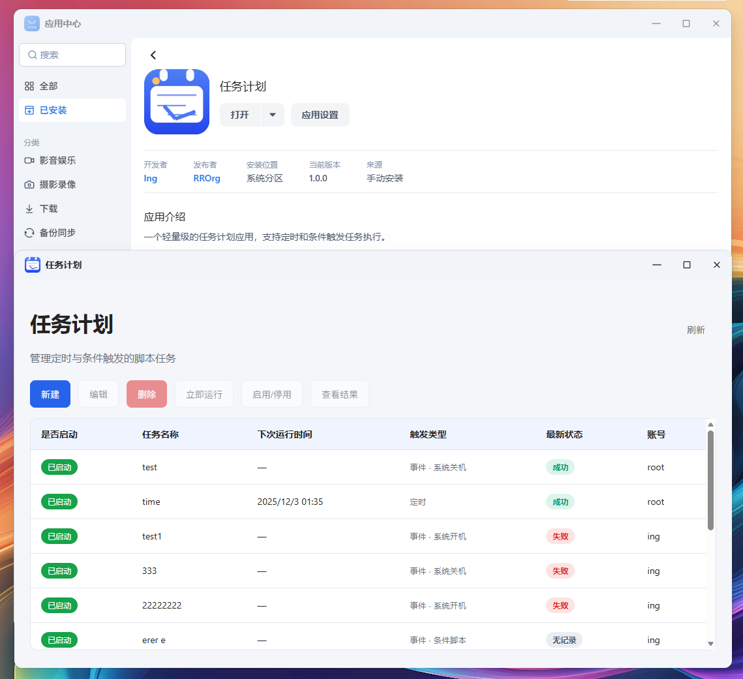
Task: Click the 下载 download icon in sidebar
Action: (x=29, y=209)
